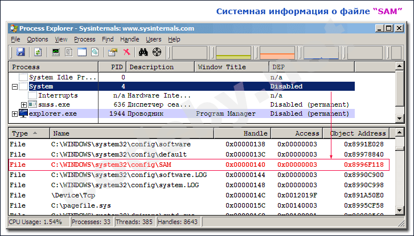This screenshot has width=414, height=236.
Task: Expand the explorer.exe process node
Action: [15, 114]
